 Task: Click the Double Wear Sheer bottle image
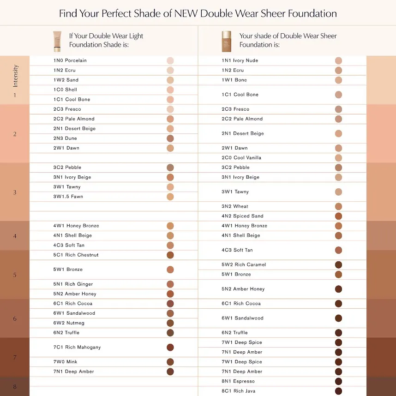point(226,42)
